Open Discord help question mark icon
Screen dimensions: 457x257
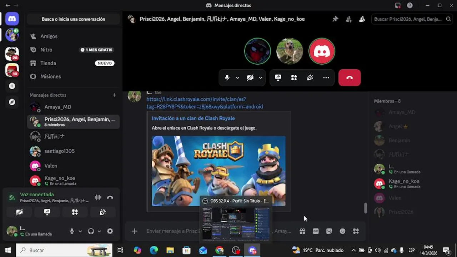click(x=410, y=5)
